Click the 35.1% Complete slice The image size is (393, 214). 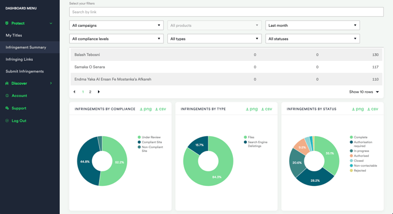point(330,153)
